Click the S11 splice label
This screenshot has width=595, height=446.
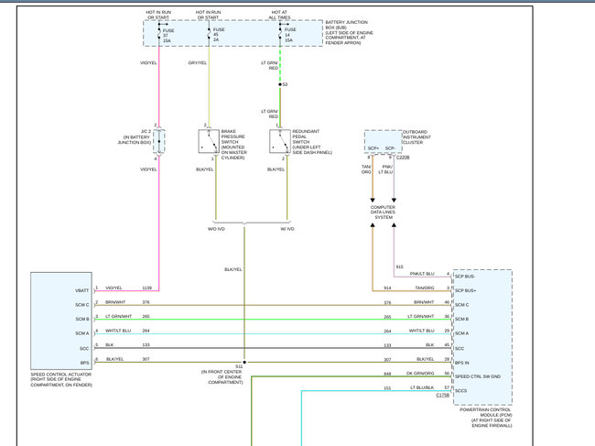(x=239, y=366)
